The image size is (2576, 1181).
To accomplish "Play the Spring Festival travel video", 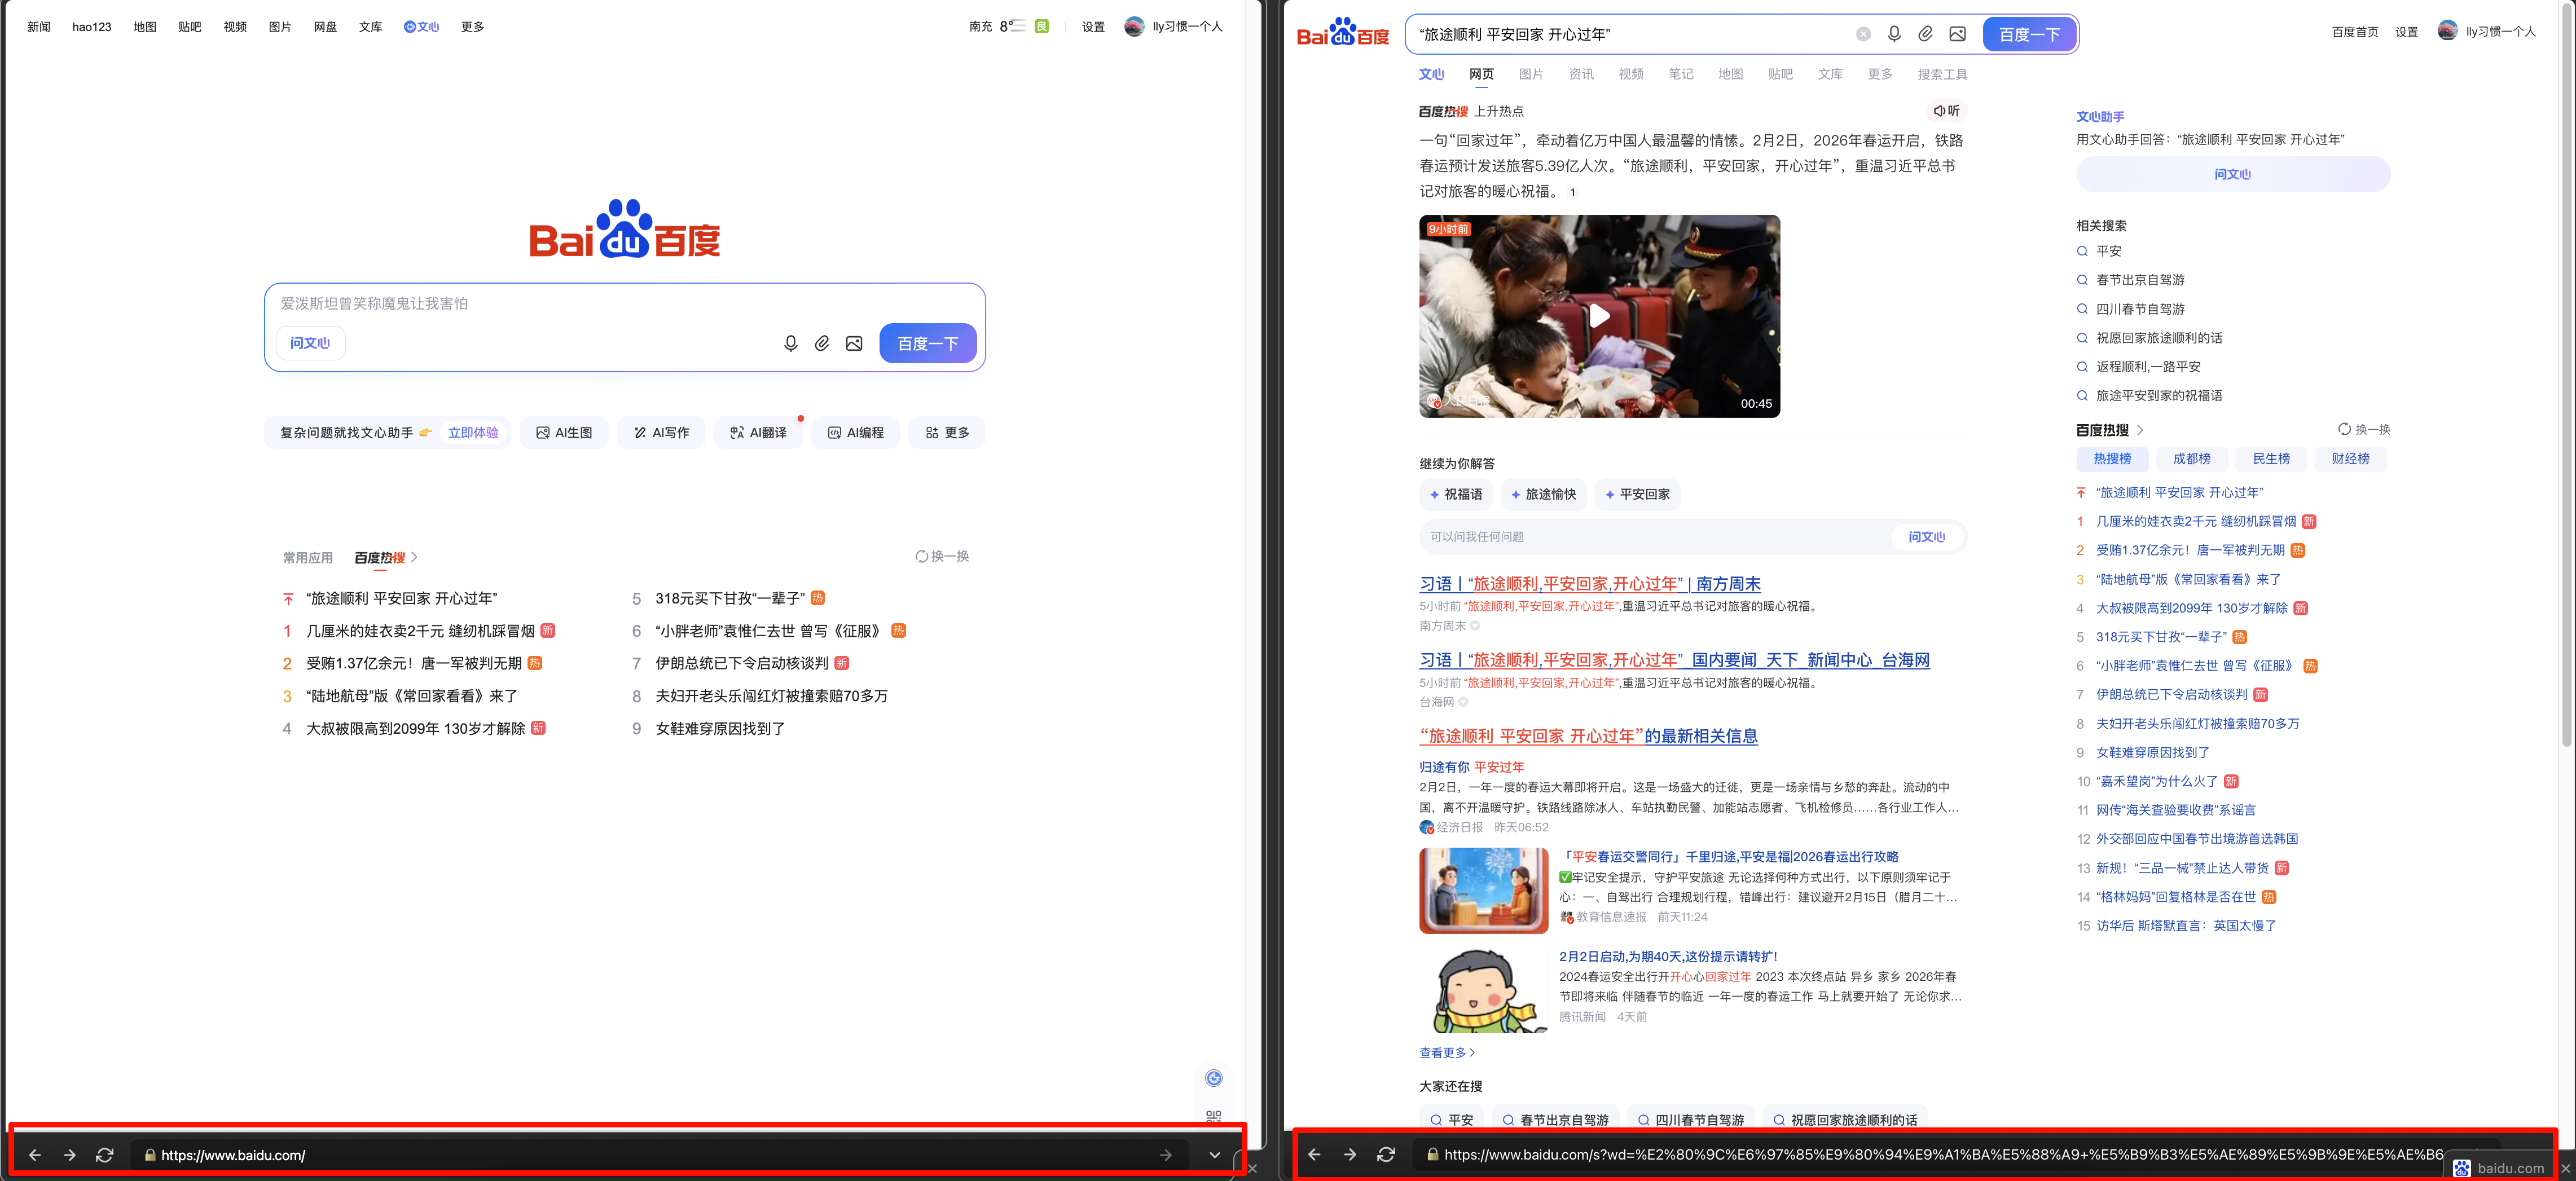I will click(x=1599, y=316).
